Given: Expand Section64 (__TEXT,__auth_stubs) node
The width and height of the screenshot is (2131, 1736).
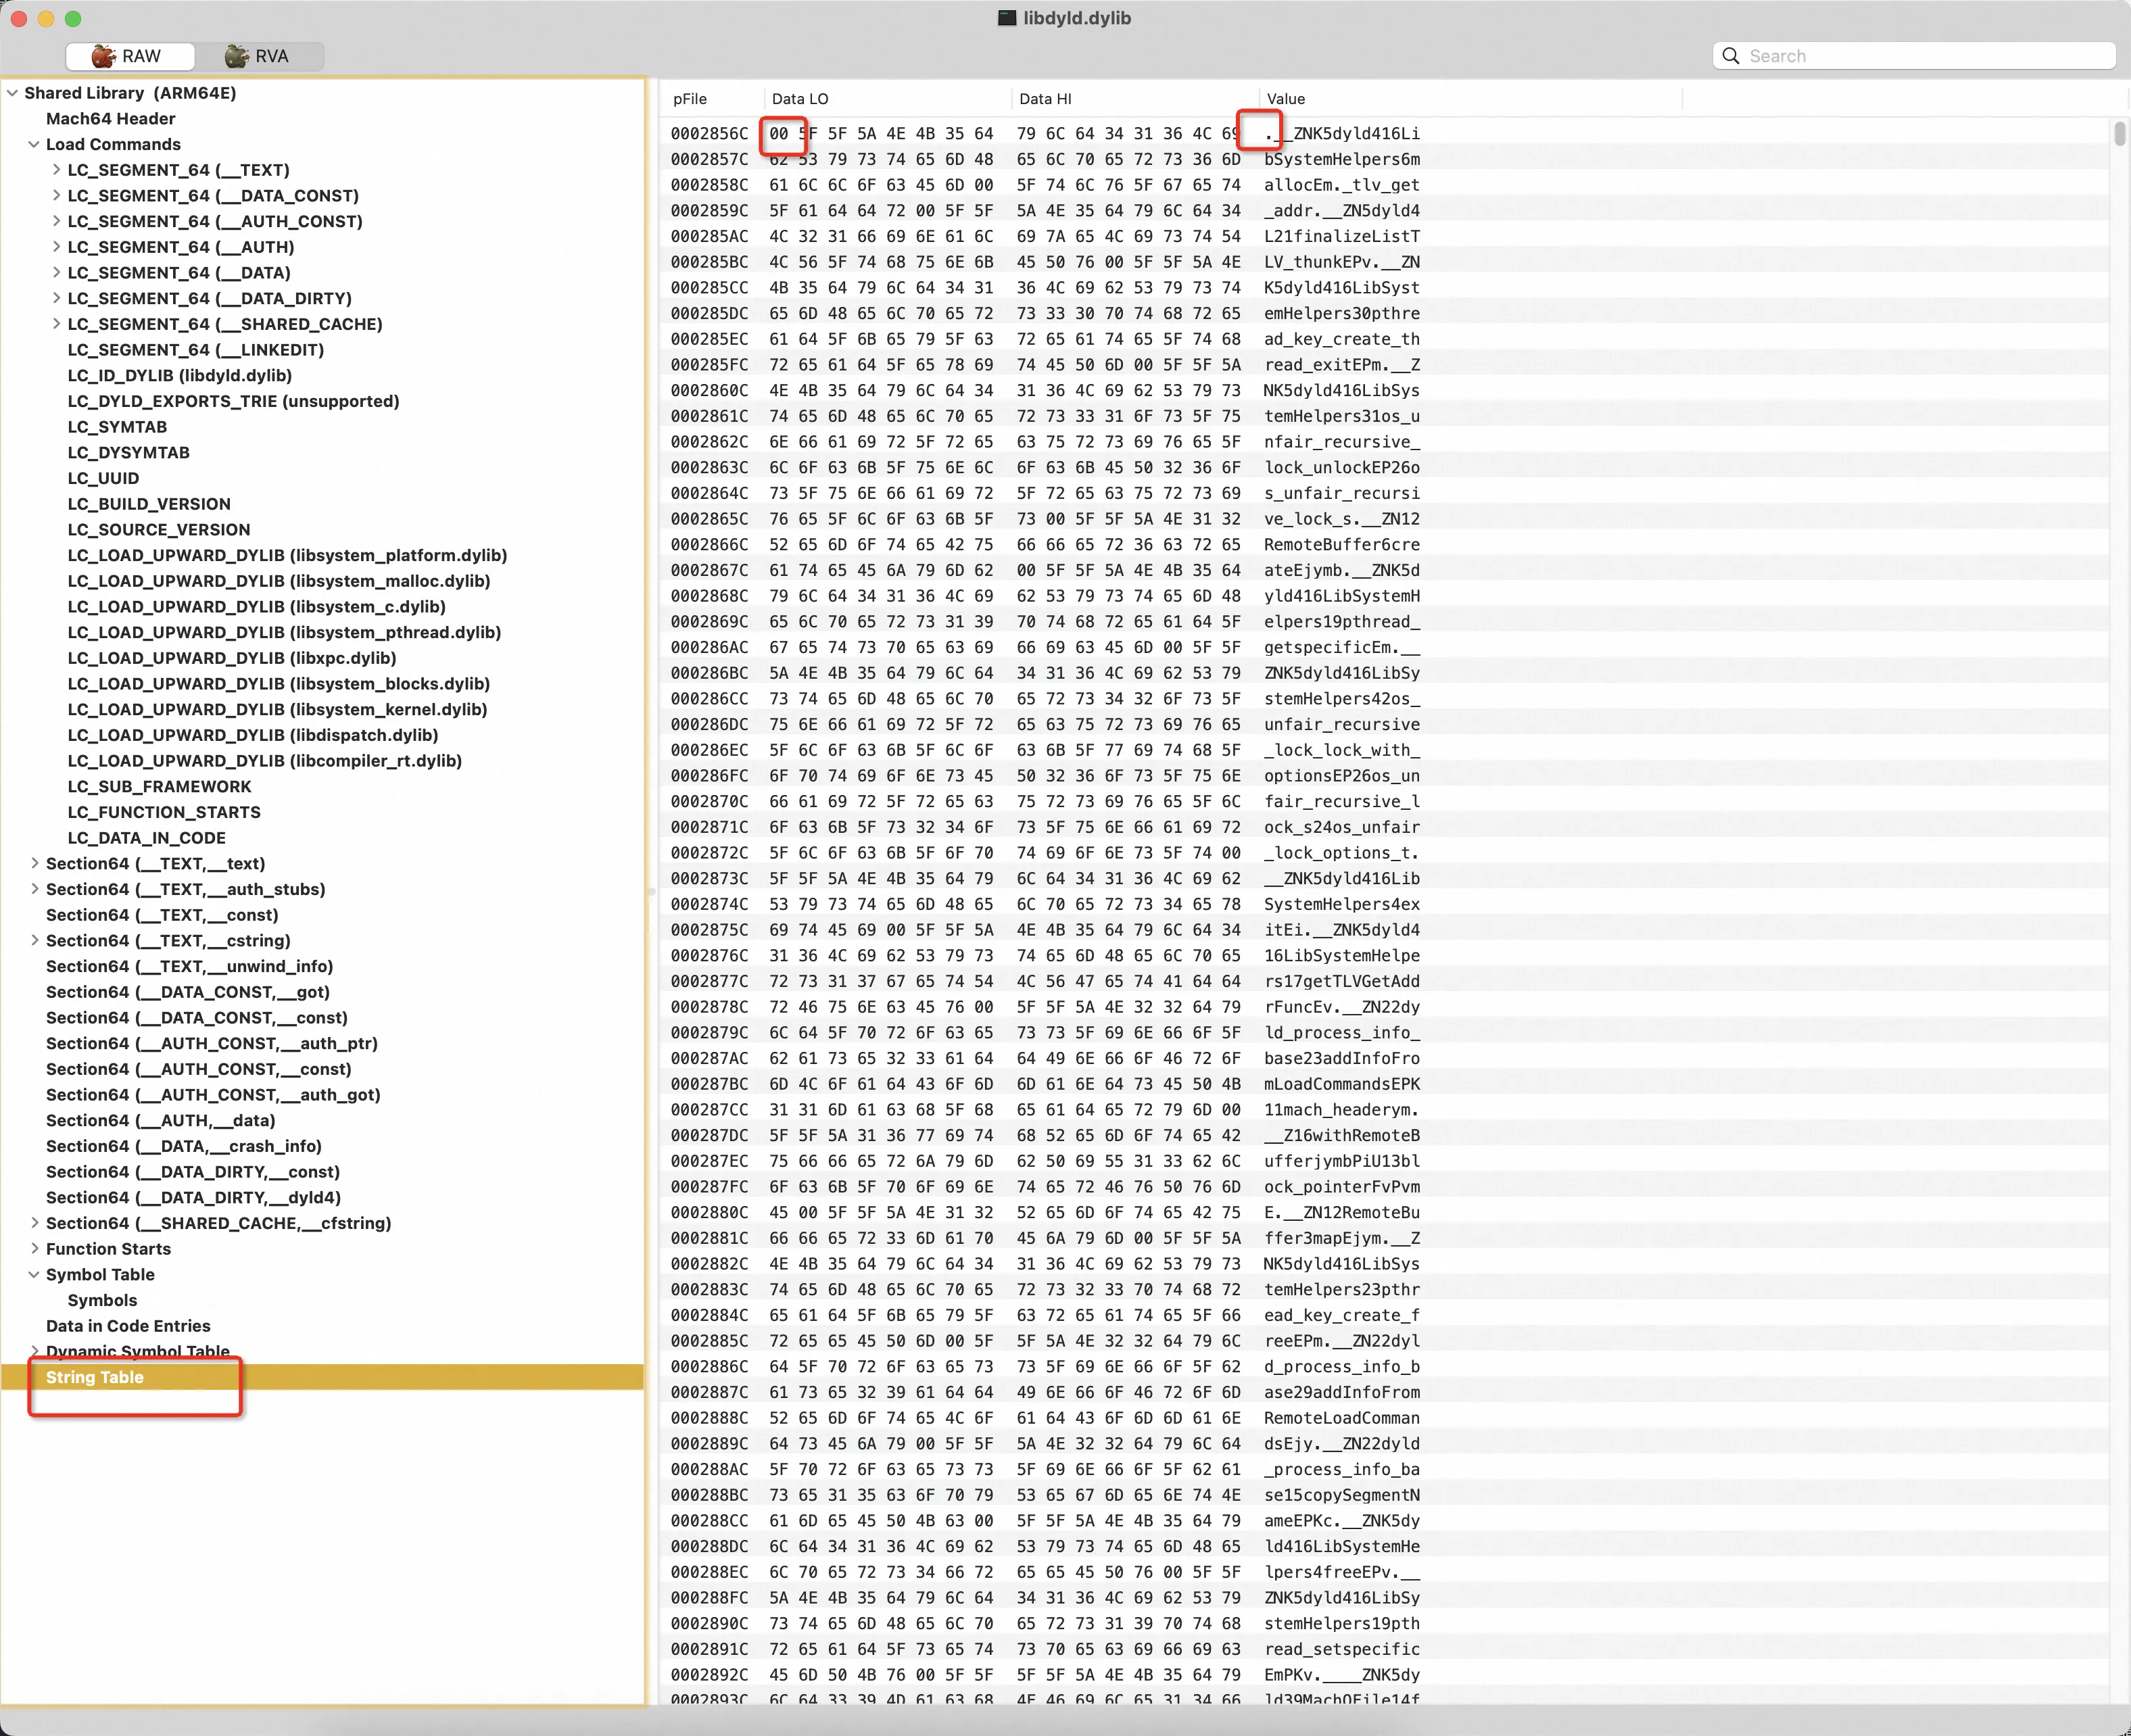Looking at the screenshot, I should tap(34, 889).
